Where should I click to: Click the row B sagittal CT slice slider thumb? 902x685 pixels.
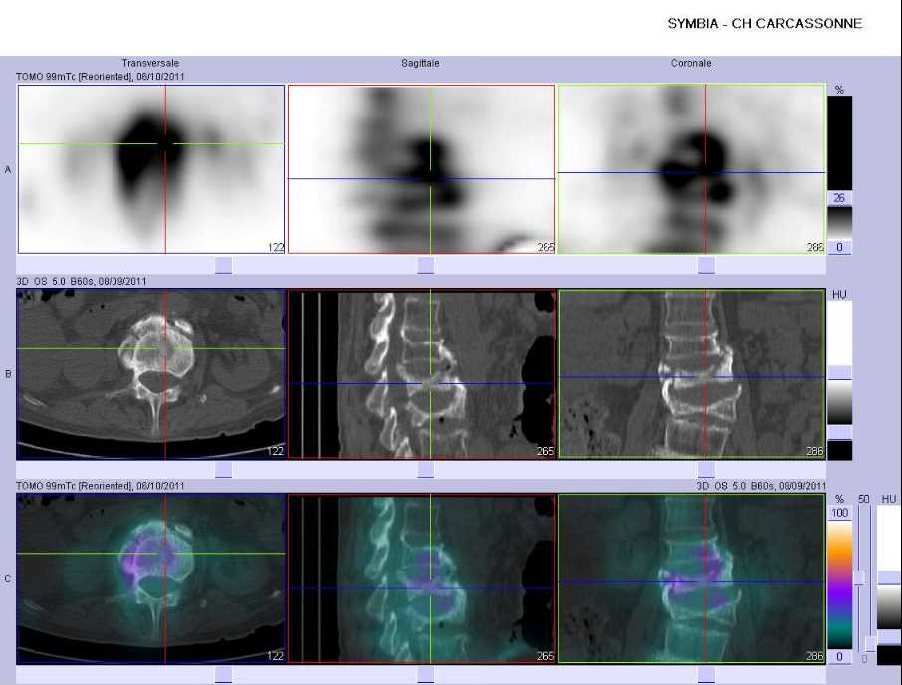pyautogui.click(x=426, y=469)
